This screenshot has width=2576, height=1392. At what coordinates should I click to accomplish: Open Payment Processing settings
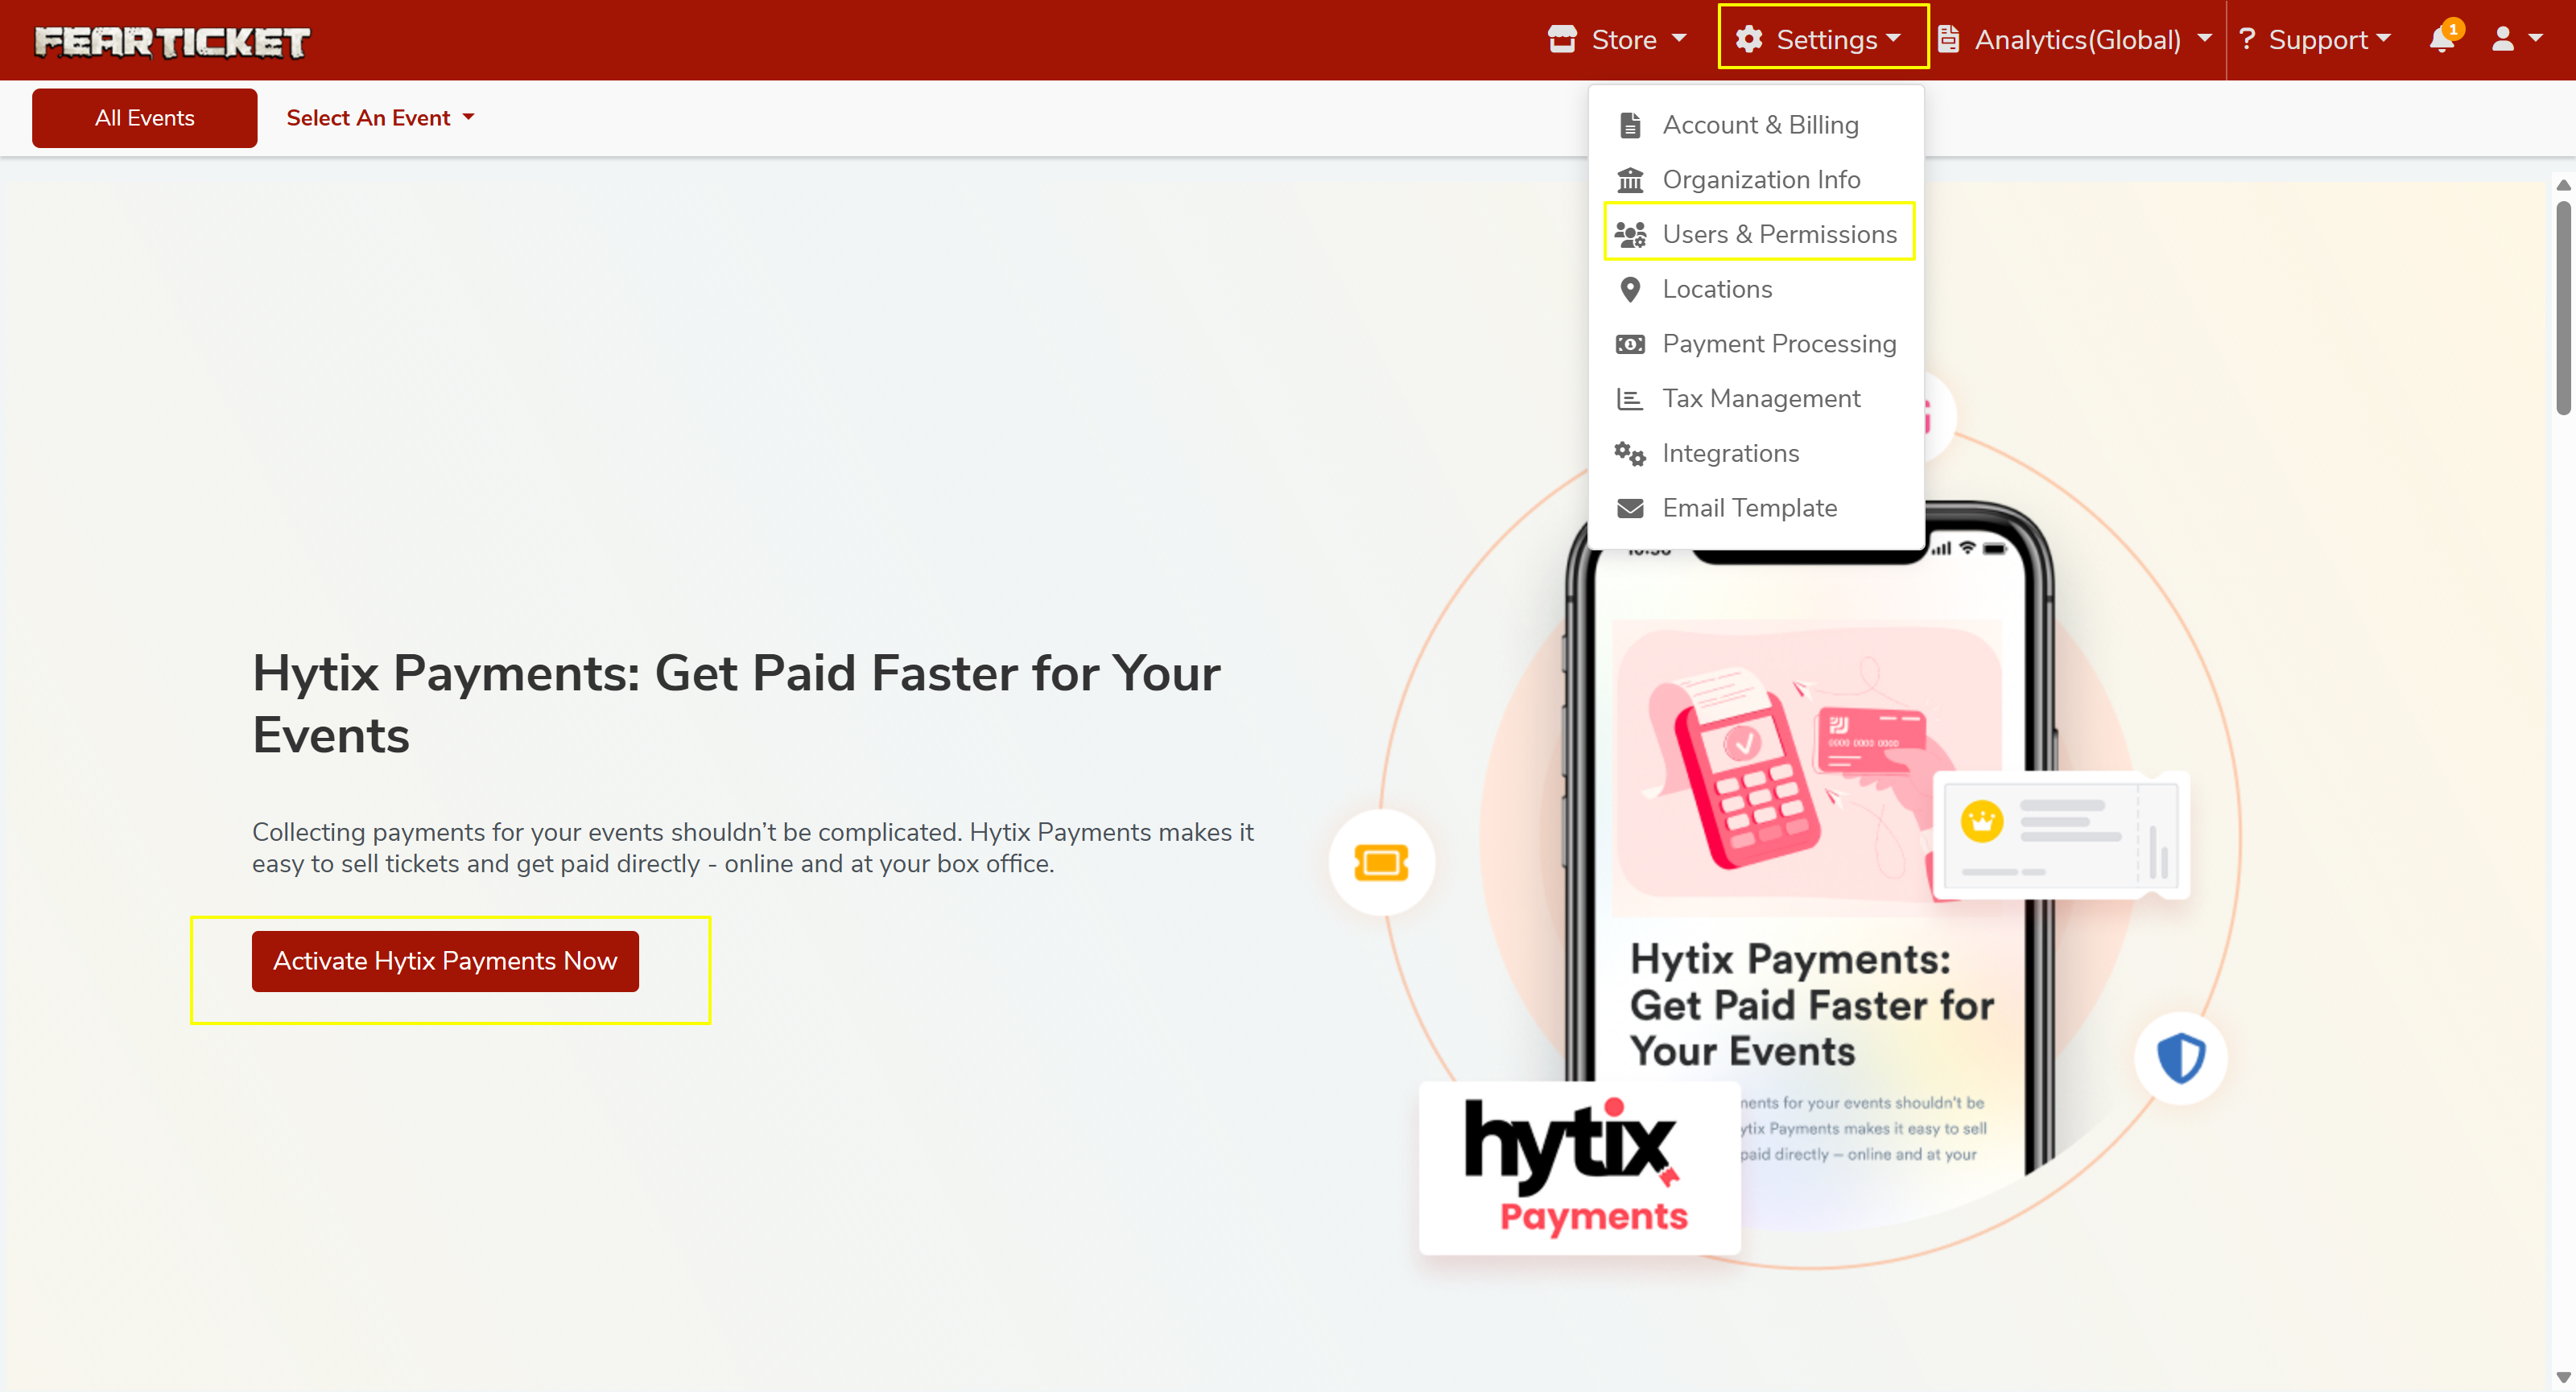pyautogui.click(x=1778, y=344)
